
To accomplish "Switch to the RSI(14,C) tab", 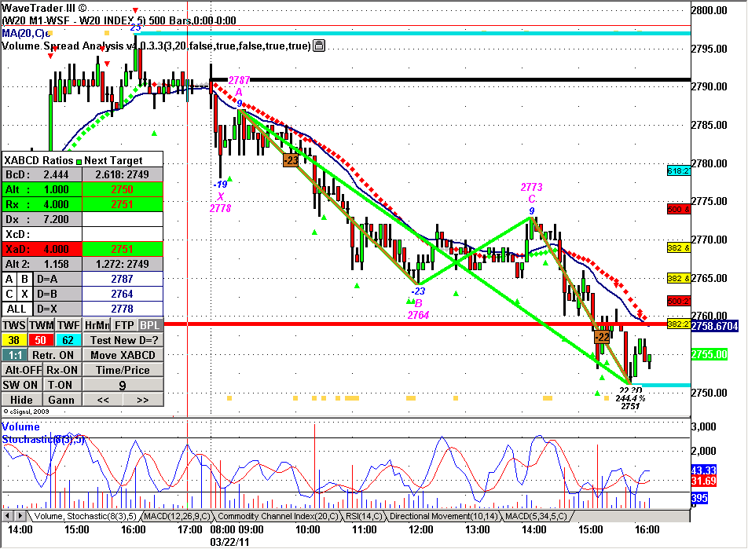I will [x=364, y=516].
